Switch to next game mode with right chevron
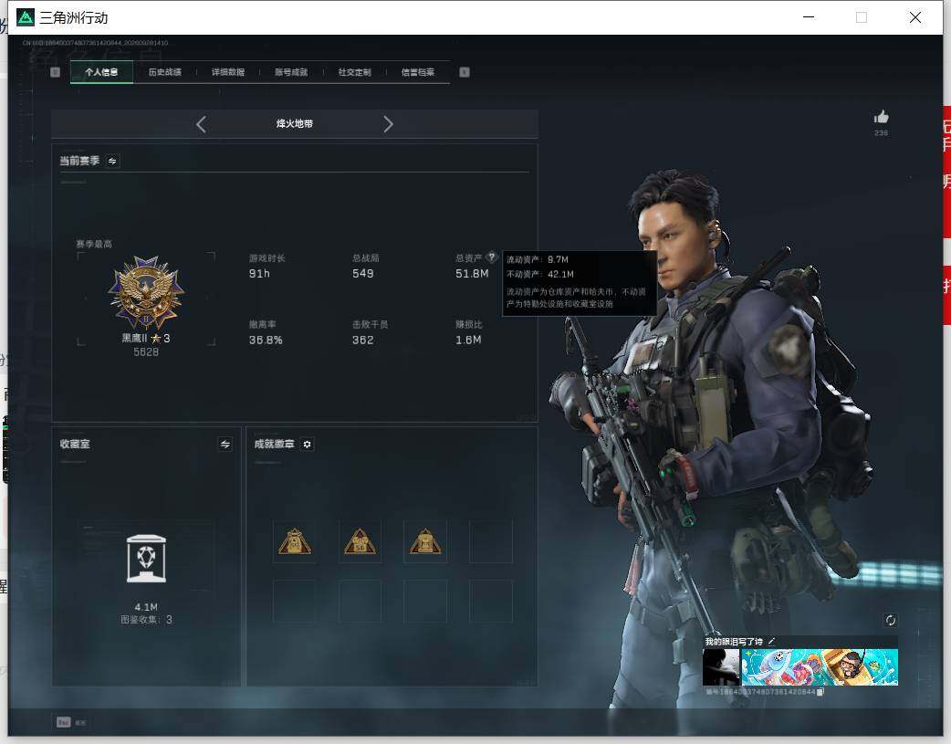 coord(388,124)
